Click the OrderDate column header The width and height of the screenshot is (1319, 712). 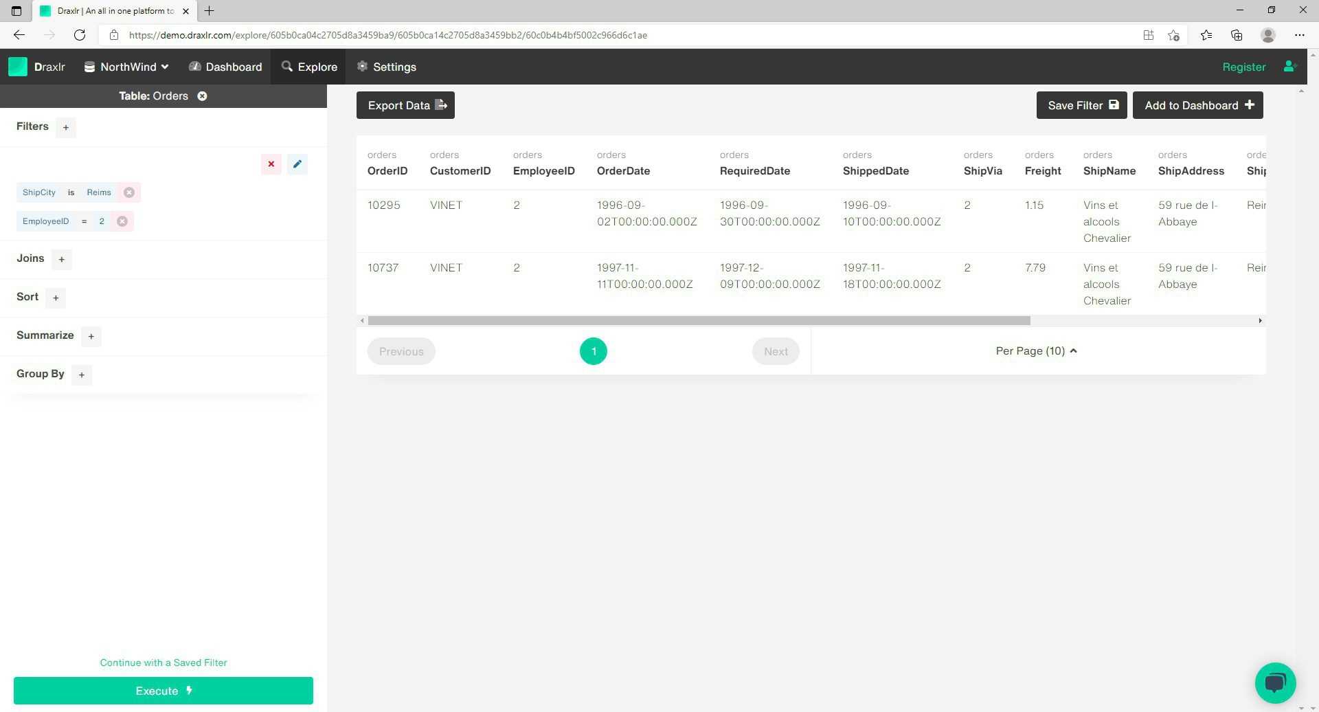(623, 171)
